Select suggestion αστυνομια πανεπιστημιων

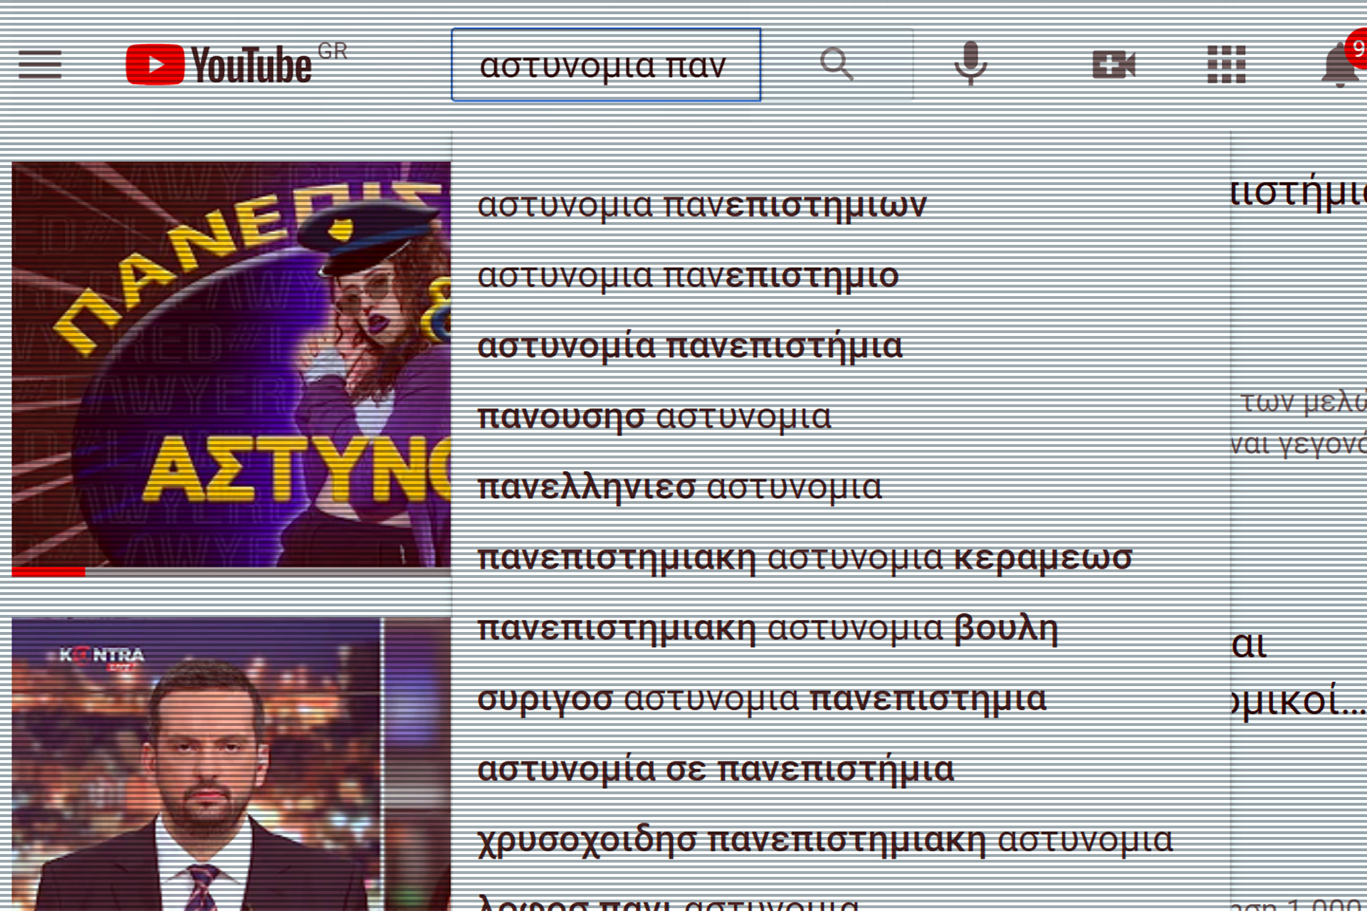coord(702,206)
